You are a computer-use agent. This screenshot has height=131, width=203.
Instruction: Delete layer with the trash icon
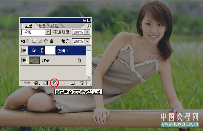pos(82,83)
